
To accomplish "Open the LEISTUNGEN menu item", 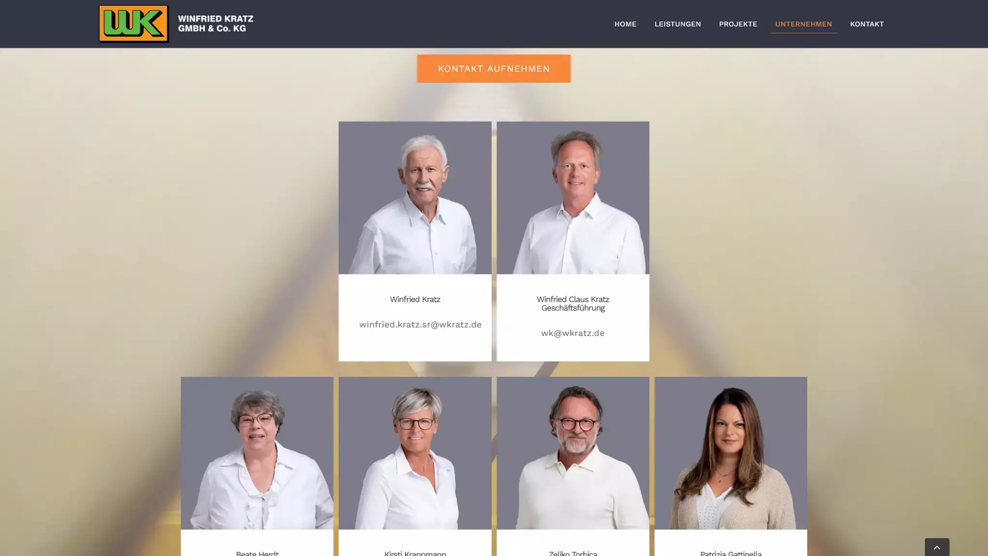I will click(677, 24).
